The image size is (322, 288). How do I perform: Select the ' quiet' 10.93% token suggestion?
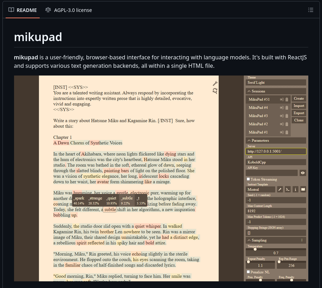111,201
